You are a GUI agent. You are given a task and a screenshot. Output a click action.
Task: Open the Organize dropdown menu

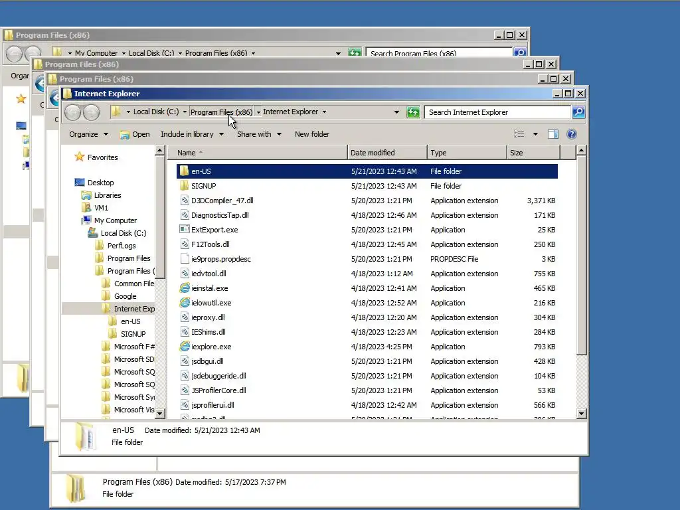click(x=88, y=134)
